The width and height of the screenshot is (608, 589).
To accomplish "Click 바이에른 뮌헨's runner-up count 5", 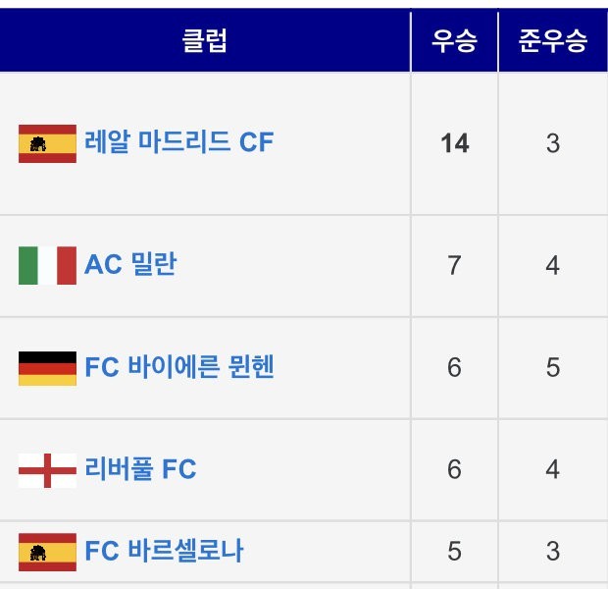I will 553,367.
